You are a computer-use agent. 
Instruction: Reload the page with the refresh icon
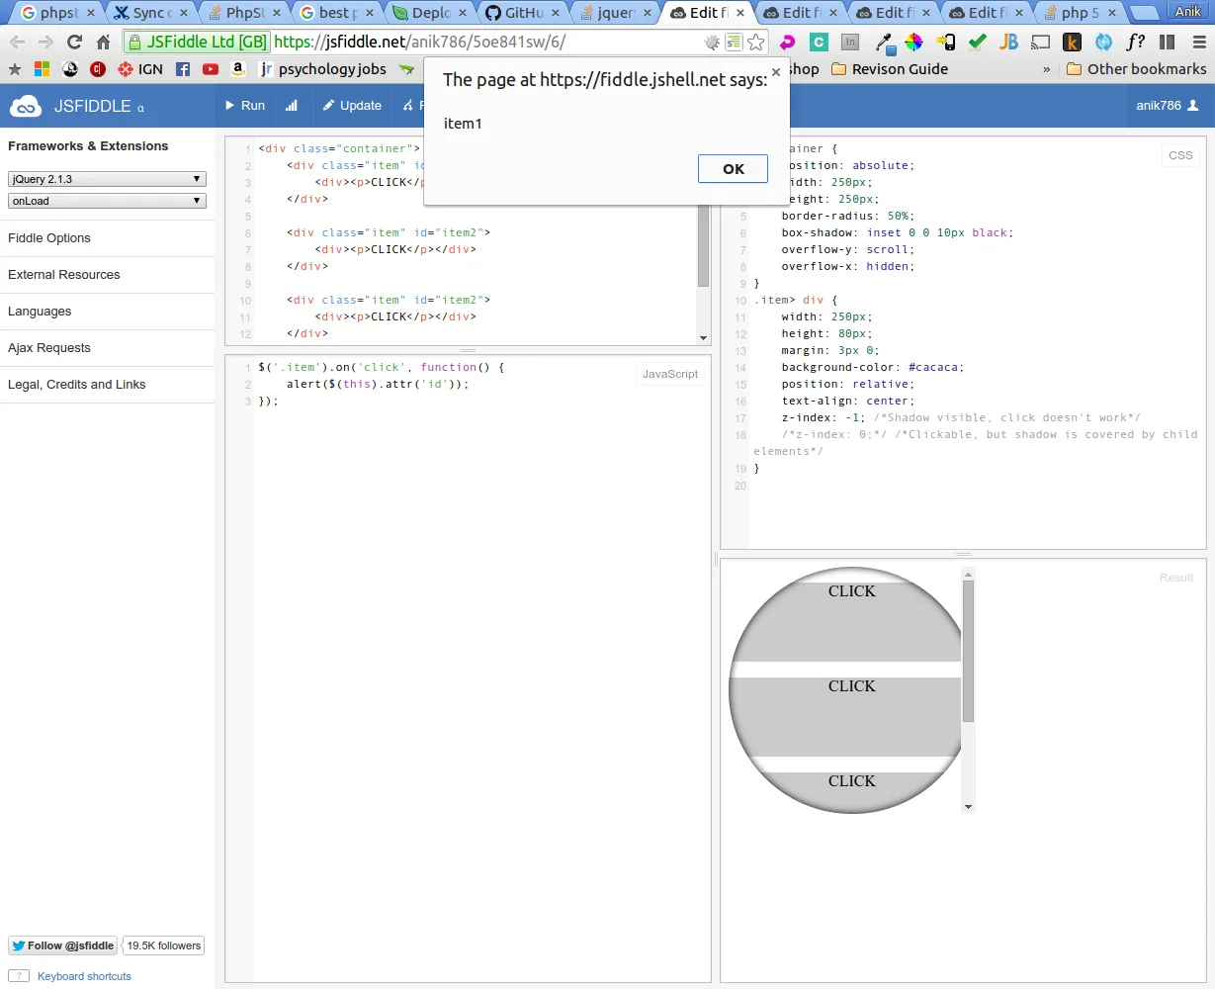[x=74, y=43]
